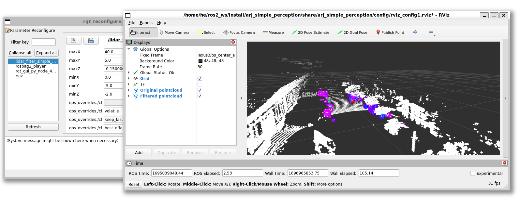Open the Panels menu
Screen dimensions: 520x207
click(146, 23)
